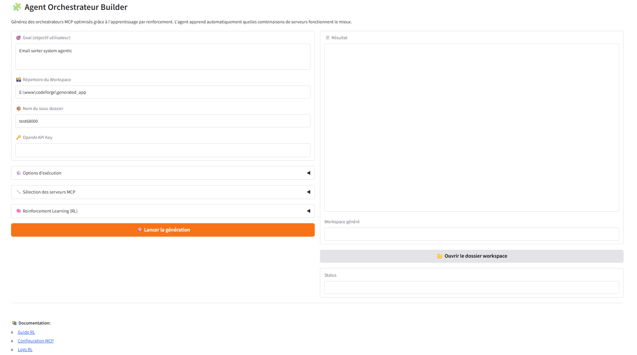This screenshot has height=355, width=637.
Task: Expand the Options d'exécution arrow
Action: (308, 173)
